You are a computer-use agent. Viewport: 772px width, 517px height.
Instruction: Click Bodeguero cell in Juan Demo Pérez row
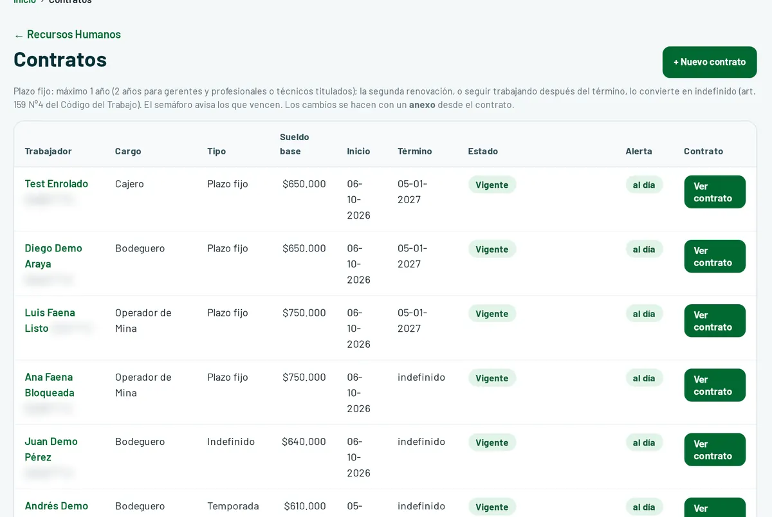140,441
